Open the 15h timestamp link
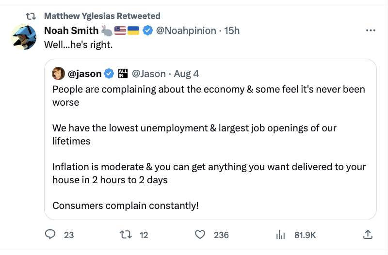Image resolution: width=388 pixels, height=255 pixels. [232, 31]
